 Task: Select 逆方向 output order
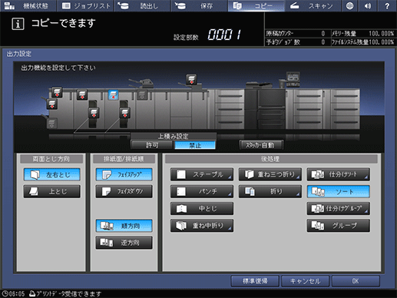tap(124, 243)
